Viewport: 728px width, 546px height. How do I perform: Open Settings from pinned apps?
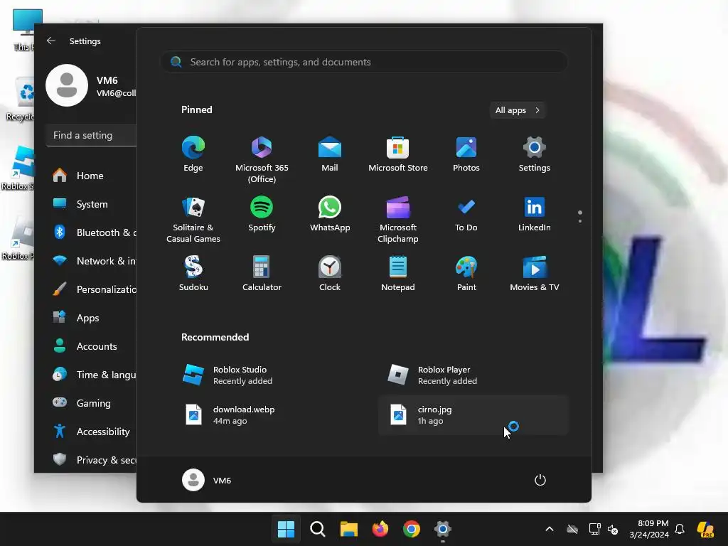535,154
